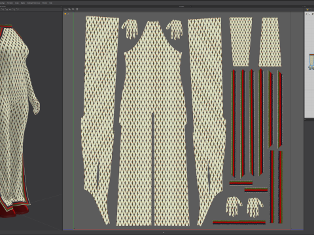Image resolution: width=314 pixels, height=235 pixels.
Task: Click the orange dot icon in 2D view
Action: tap(65, 14)
